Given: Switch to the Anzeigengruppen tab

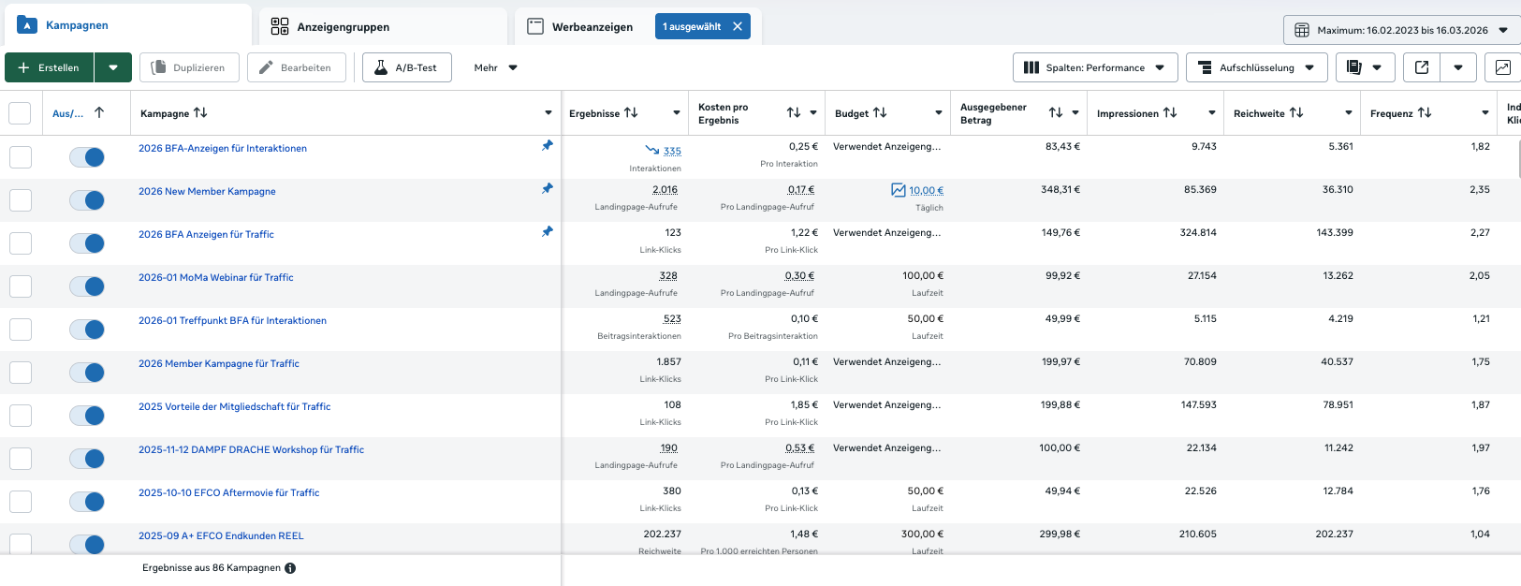Looking at the screenshot, I should click(343, 27).
